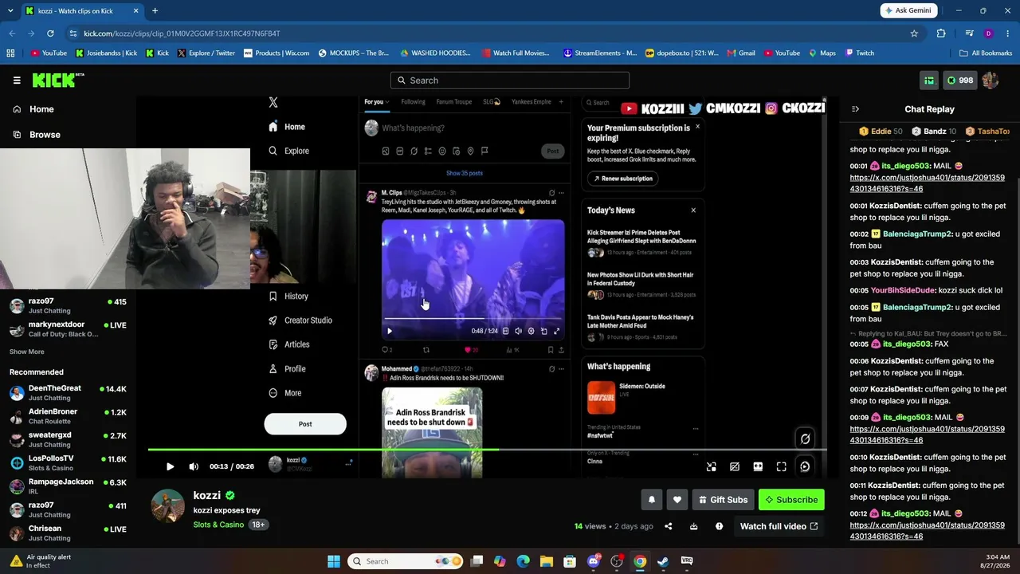Image resolution: width=1020 pixels, height=574 pixels.
Task: Click the rotate icon above player controls
Action: pos(805,438)
